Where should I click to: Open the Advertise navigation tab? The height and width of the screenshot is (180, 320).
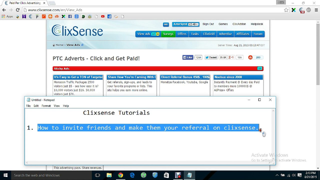point(225,34)
